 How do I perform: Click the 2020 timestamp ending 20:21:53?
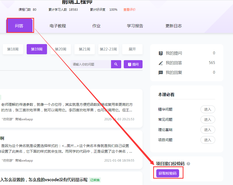[119, 119]
